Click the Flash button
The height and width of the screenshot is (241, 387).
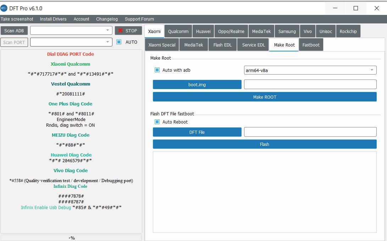[x=265, y=144]
